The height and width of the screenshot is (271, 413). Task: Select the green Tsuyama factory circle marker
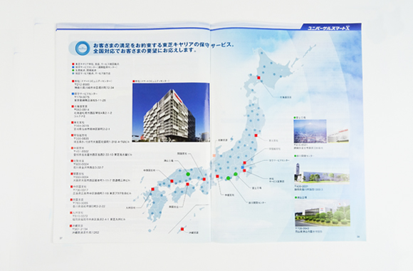point(188,174)
